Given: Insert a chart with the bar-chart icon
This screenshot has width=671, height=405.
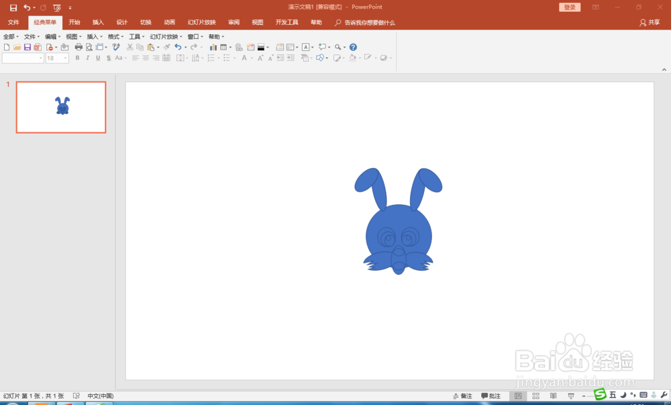Looking at the screenshot, I should 213,47.
